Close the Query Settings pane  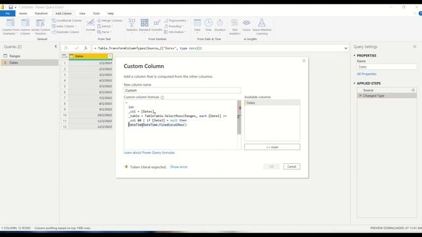(415, 47)
